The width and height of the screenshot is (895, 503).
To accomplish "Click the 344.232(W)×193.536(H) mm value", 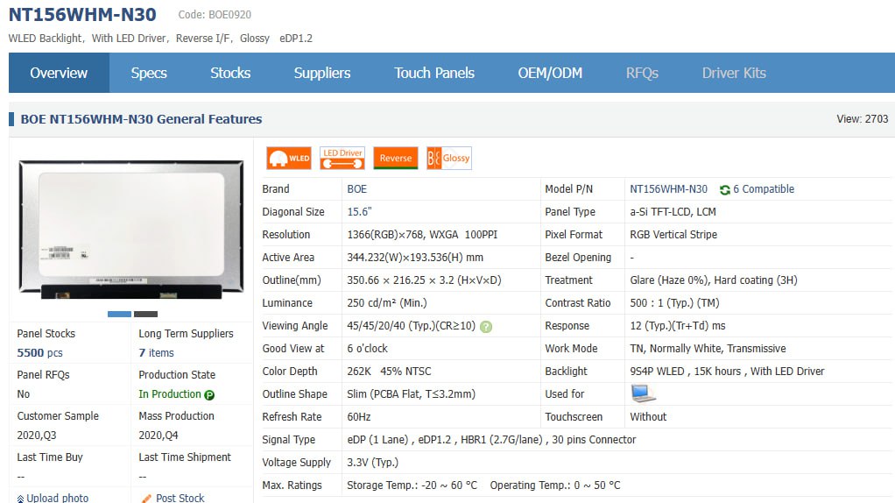I will pos(415,258).
